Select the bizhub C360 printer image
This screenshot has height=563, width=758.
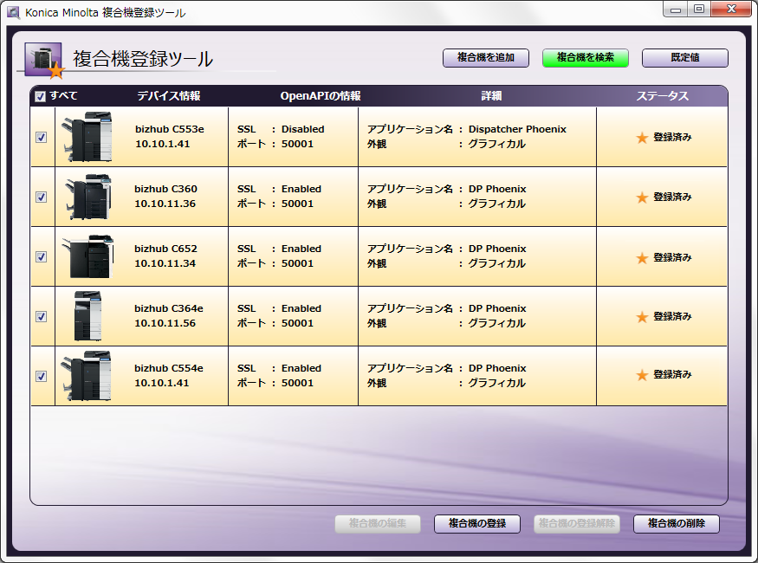[x=87, y=197]
